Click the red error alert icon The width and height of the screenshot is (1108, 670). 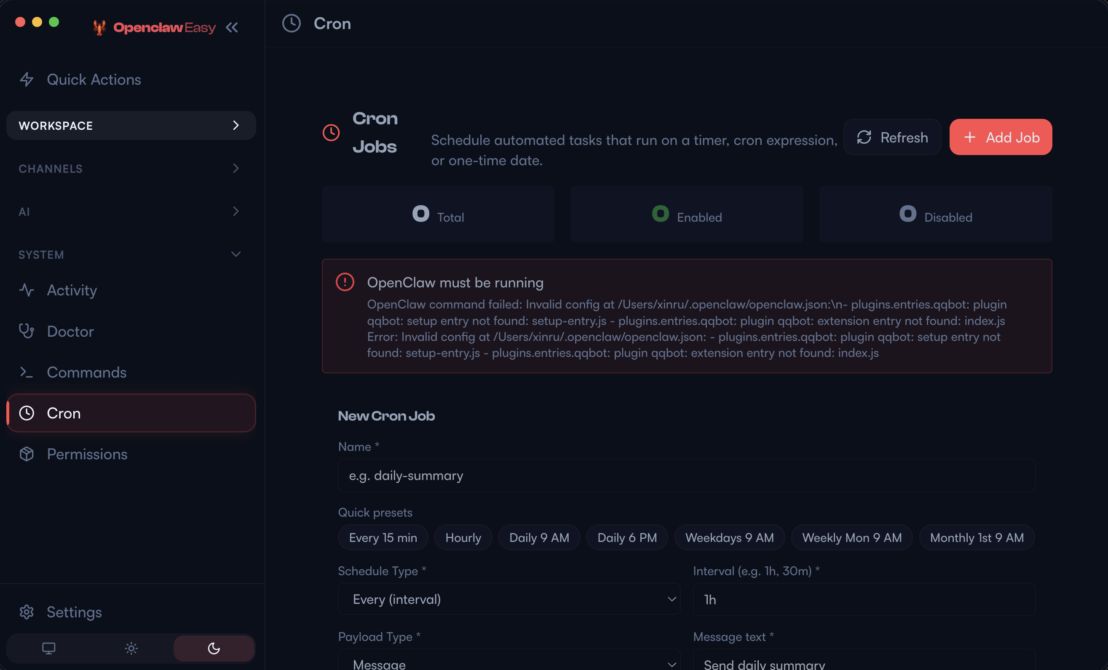[x=345, y=282]
